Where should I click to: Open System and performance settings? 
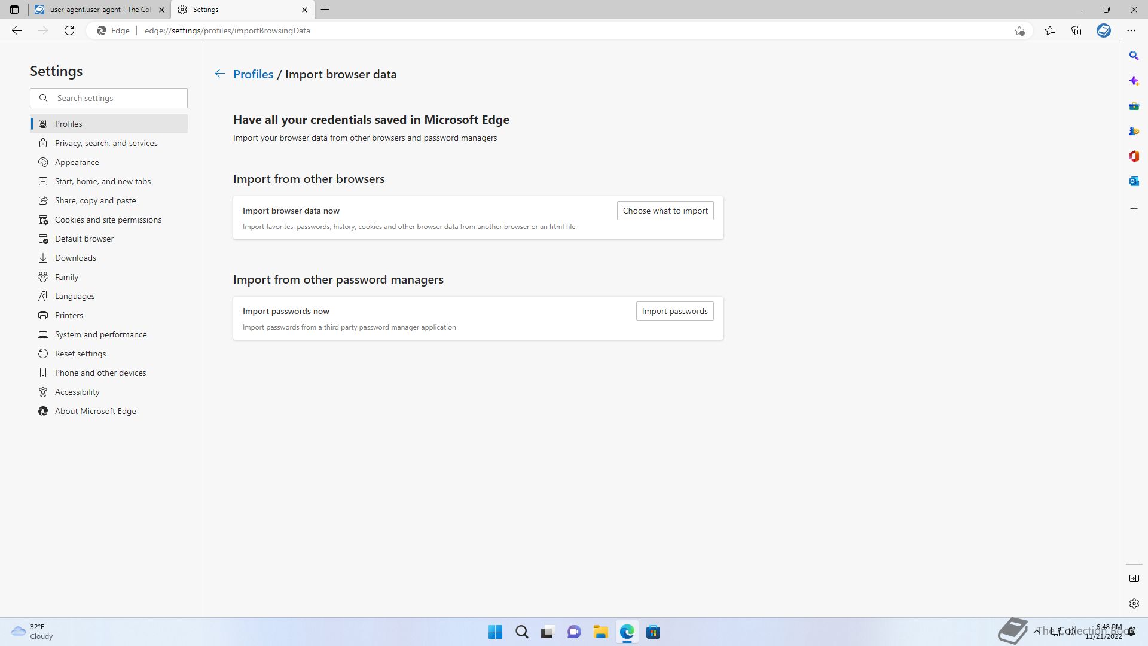[x=109, y=334]
